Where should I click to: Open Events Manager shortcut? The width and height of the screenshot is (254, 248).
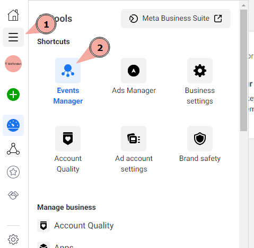(x=68, y=81)
